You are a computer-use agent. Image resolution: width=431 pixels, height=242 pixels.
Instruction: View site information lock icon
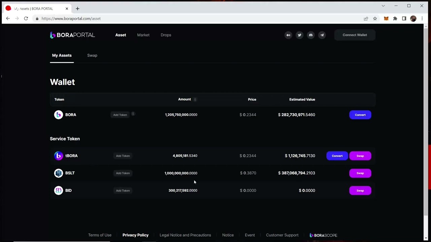coord(37,18)
